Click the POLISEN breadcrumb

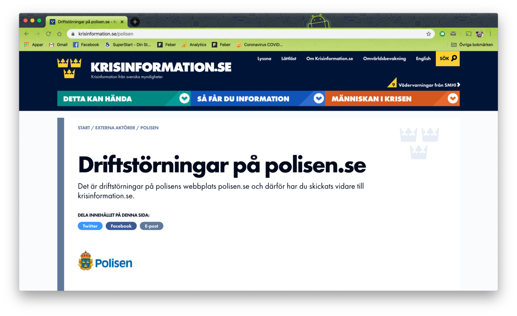coord(149,128)
